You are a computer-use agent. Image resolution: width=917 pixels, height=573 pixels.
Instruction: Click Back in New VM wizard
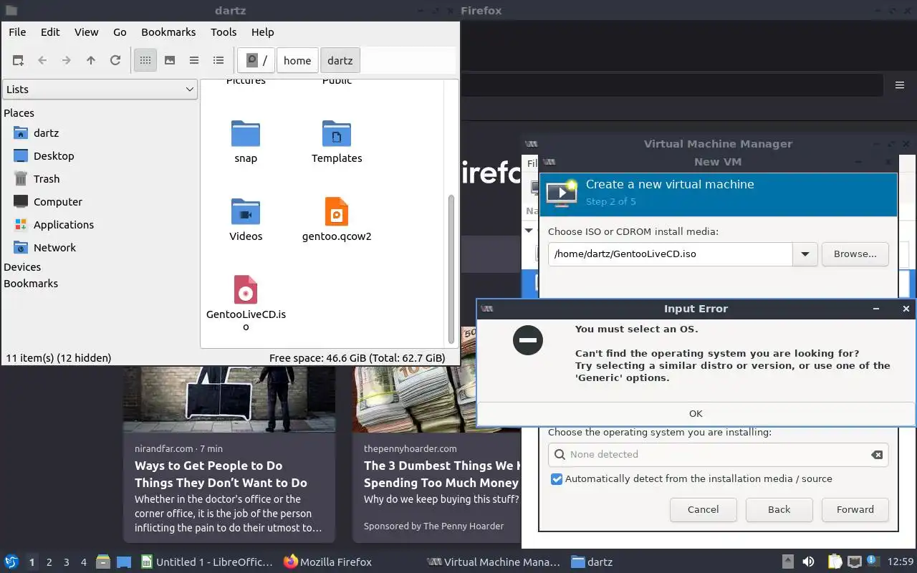pos(779,510)
